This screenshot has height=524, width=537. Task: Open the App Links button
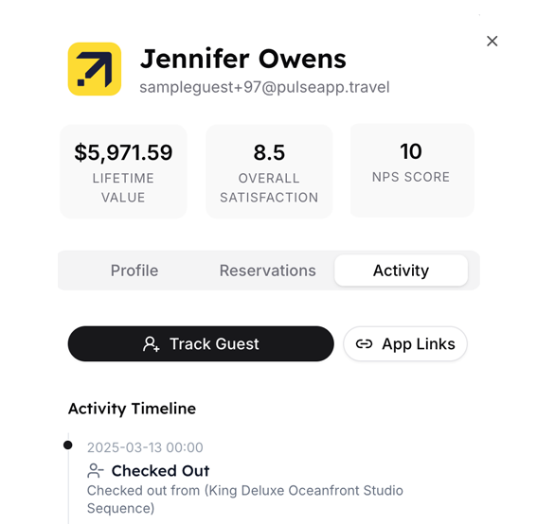point(405,343)
